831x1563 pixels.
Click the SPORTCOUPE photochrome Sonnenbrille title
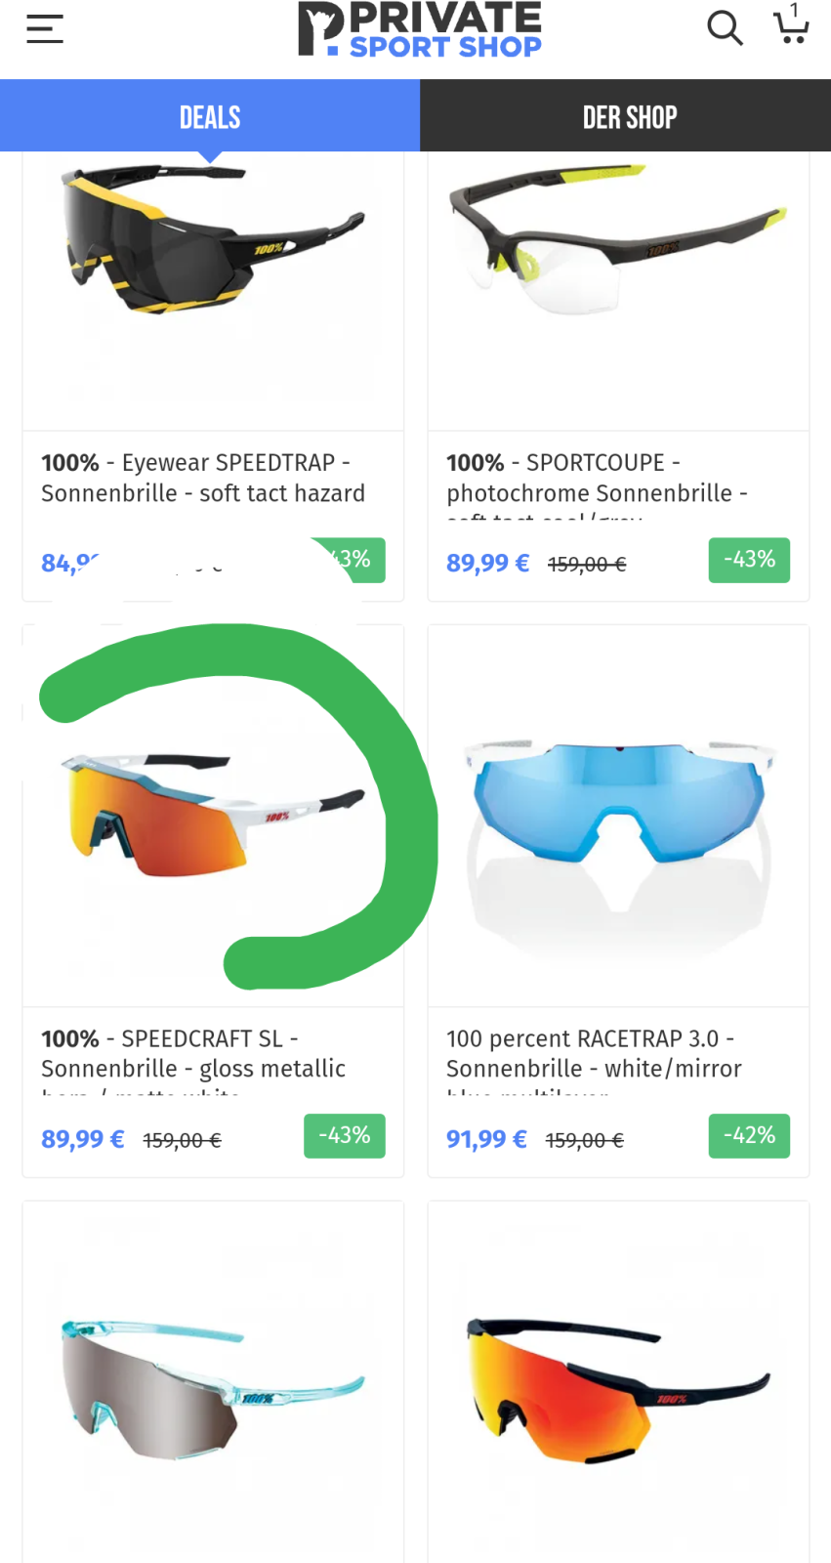[597, 478]
